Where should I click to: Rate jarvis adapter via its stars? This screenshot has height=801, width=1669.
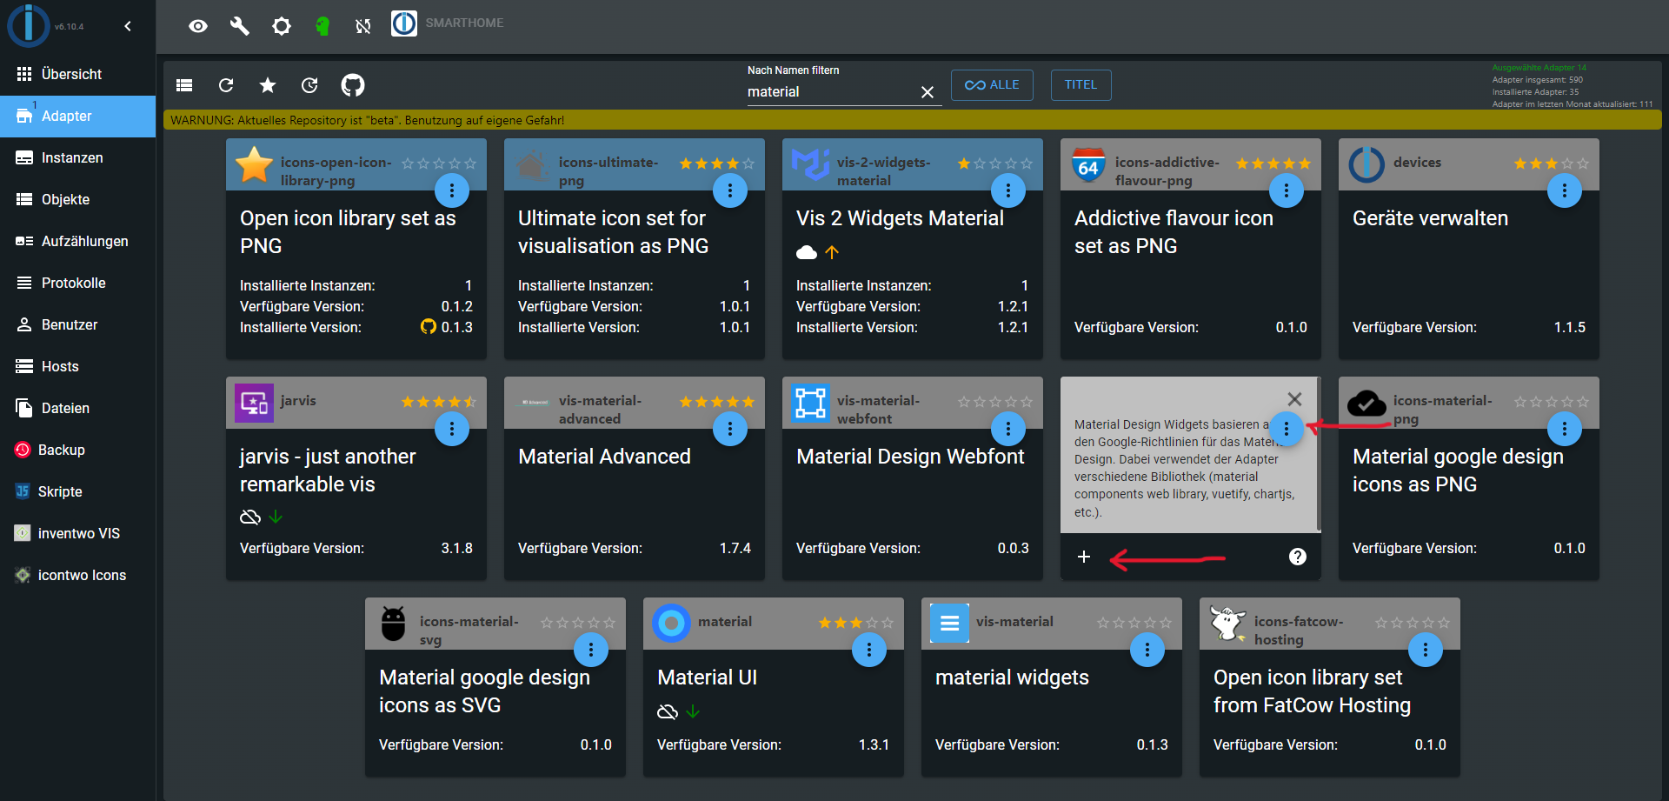point(439,402)
